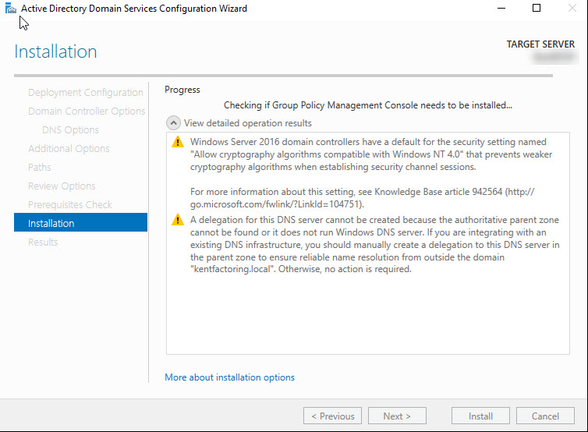Collapse the detailed operation results chevron

[172, 123]
